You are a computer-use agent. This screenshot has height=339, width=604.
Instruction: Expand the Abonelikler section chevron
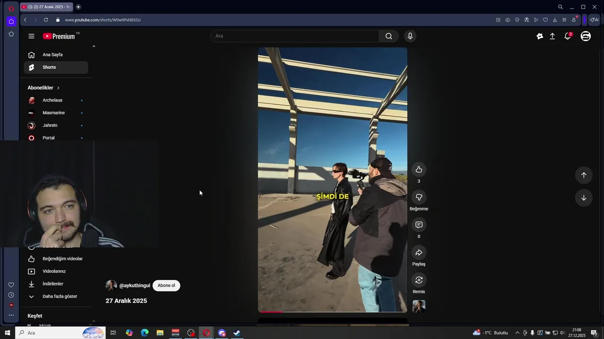click(x=58, y=88)
